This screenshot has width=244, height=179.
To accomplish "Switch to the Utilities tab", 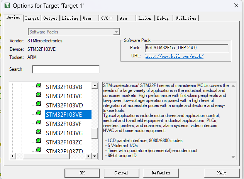I will click(186, 18).
